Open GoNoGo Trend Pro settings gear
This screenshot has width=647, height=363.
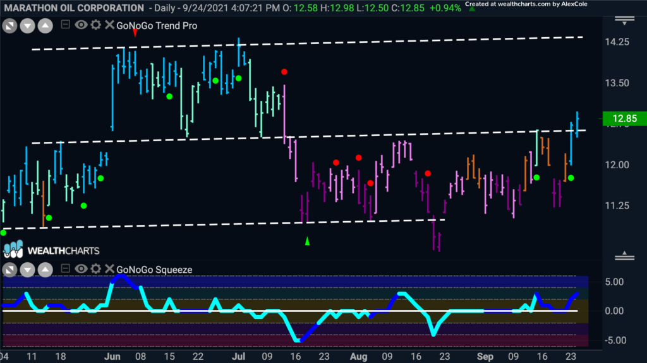(96, 25)
